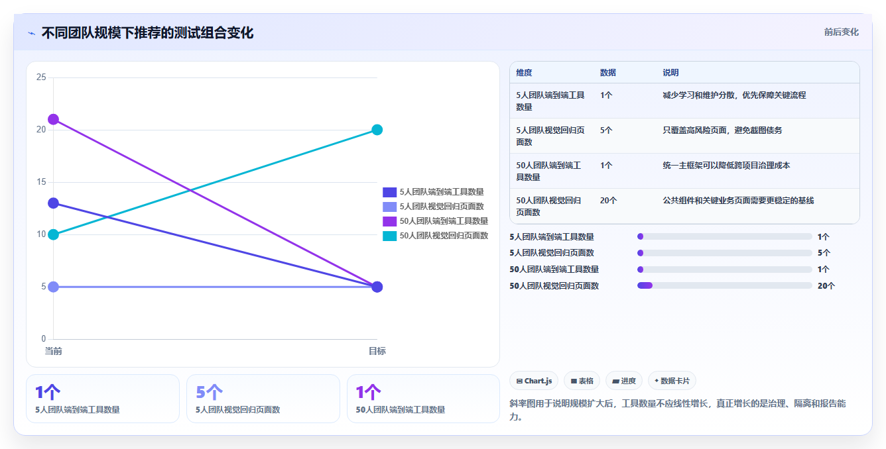Viewport: 886px width, 449px height.
Task: Select the Chart.js tag chip
Action: click(534, 381)
